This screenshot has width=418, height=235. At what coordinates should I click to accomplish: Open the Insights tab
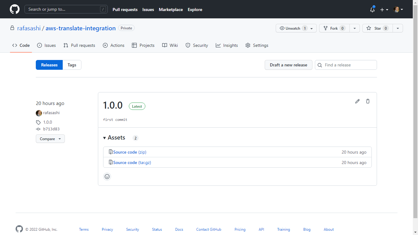(227, 45)
